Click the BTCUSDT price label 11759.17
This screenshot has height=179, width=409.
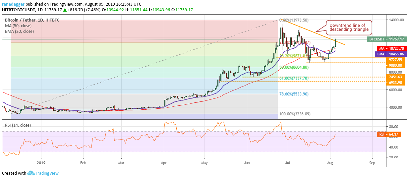point(386,39)
